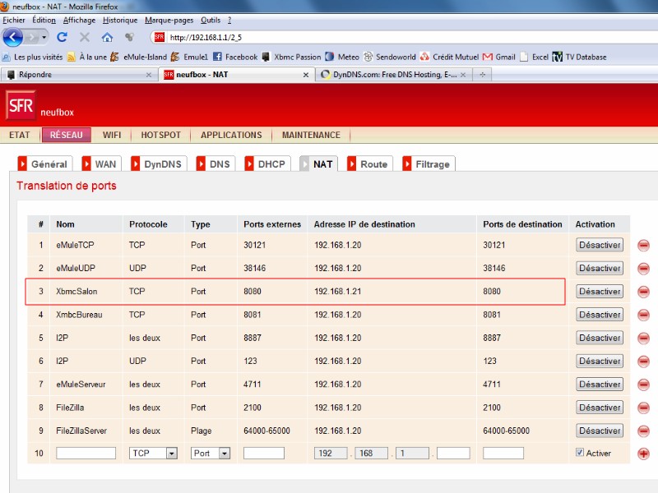The image size is (658, 493).
Task: Remove the XbmcSalon rule with red minus
Action: click(643, 292)
